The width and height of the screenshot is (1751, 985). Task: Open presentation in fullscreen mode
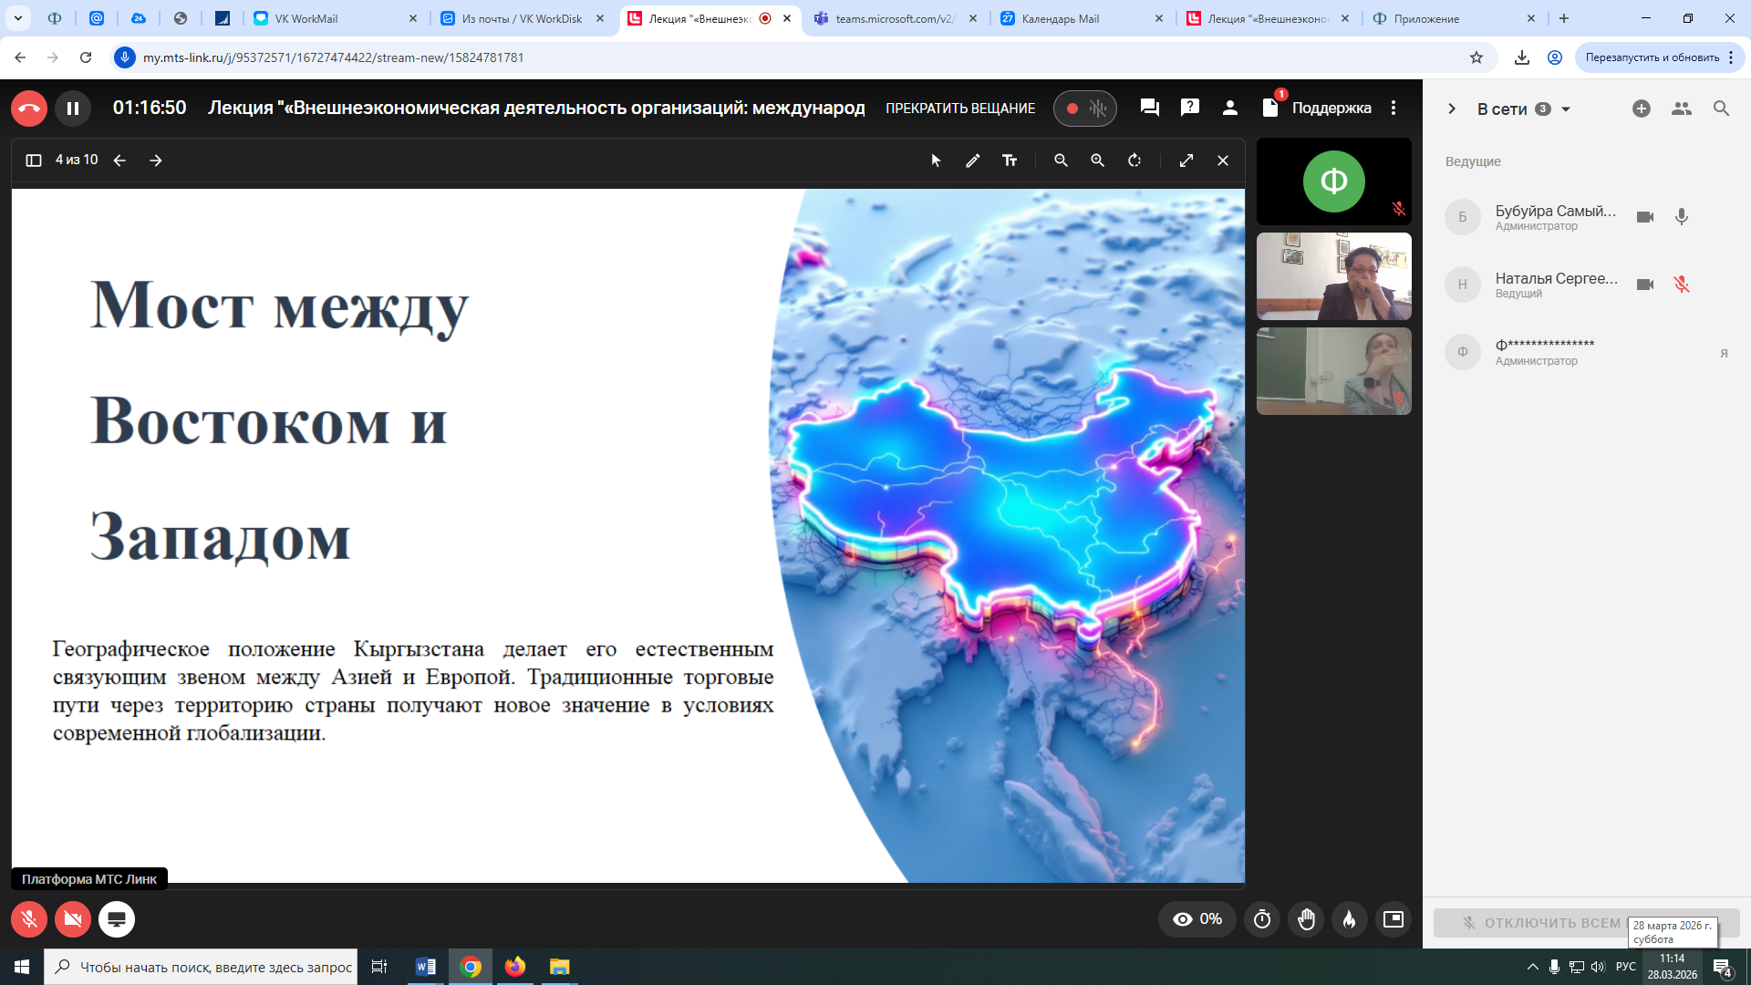tap(1186, 161)
